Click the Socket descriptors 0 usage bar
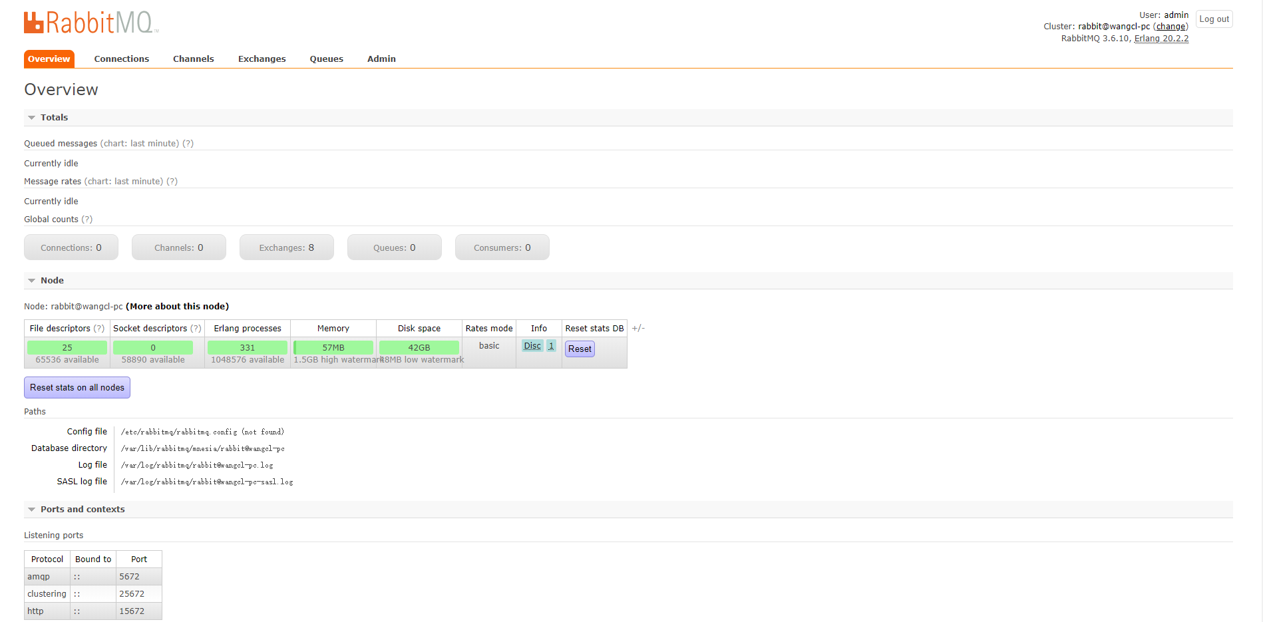Viewport: 1263px width, 622px height. click(153, 347)
